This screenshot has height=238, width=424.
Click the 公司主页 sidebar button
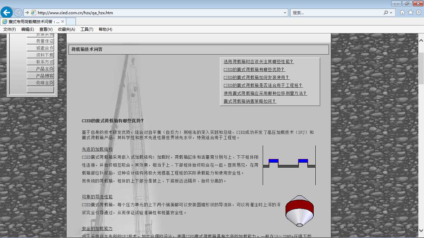(x=40, y=83)
